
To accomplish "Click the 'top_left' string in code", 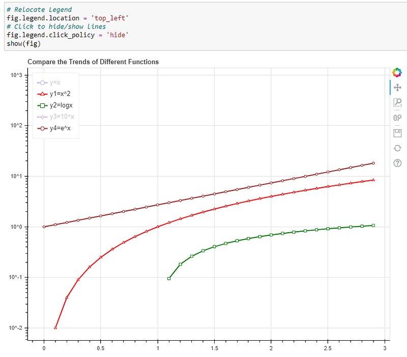I will click(x=109, y=18).
